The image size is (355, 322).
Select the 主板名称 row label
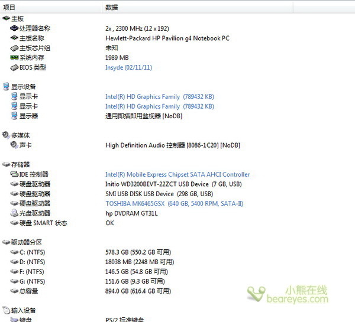click(x=32, y=38)
